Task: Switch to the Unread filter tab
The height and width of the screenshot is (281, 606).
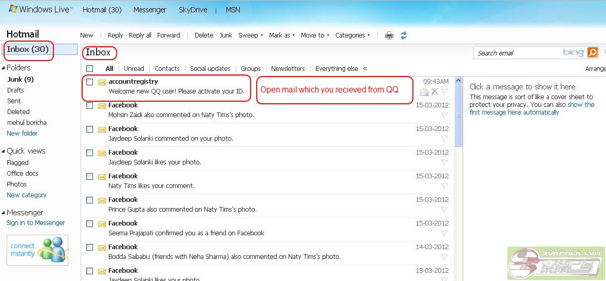Action: tap(134, 68)
